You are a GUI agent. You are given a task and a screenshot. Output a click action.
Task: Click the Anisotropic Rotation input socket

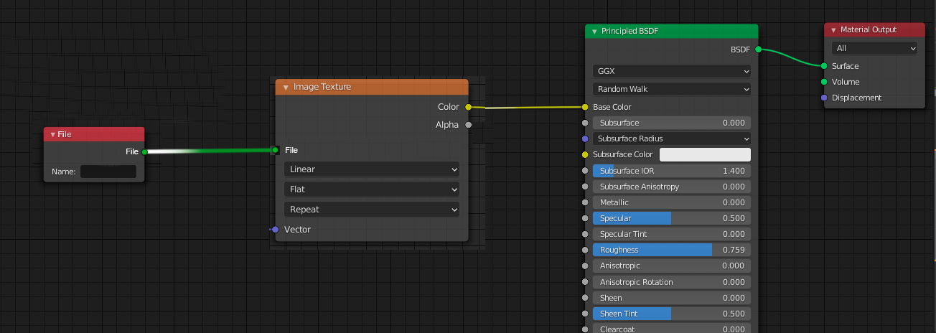pos(585,282)
